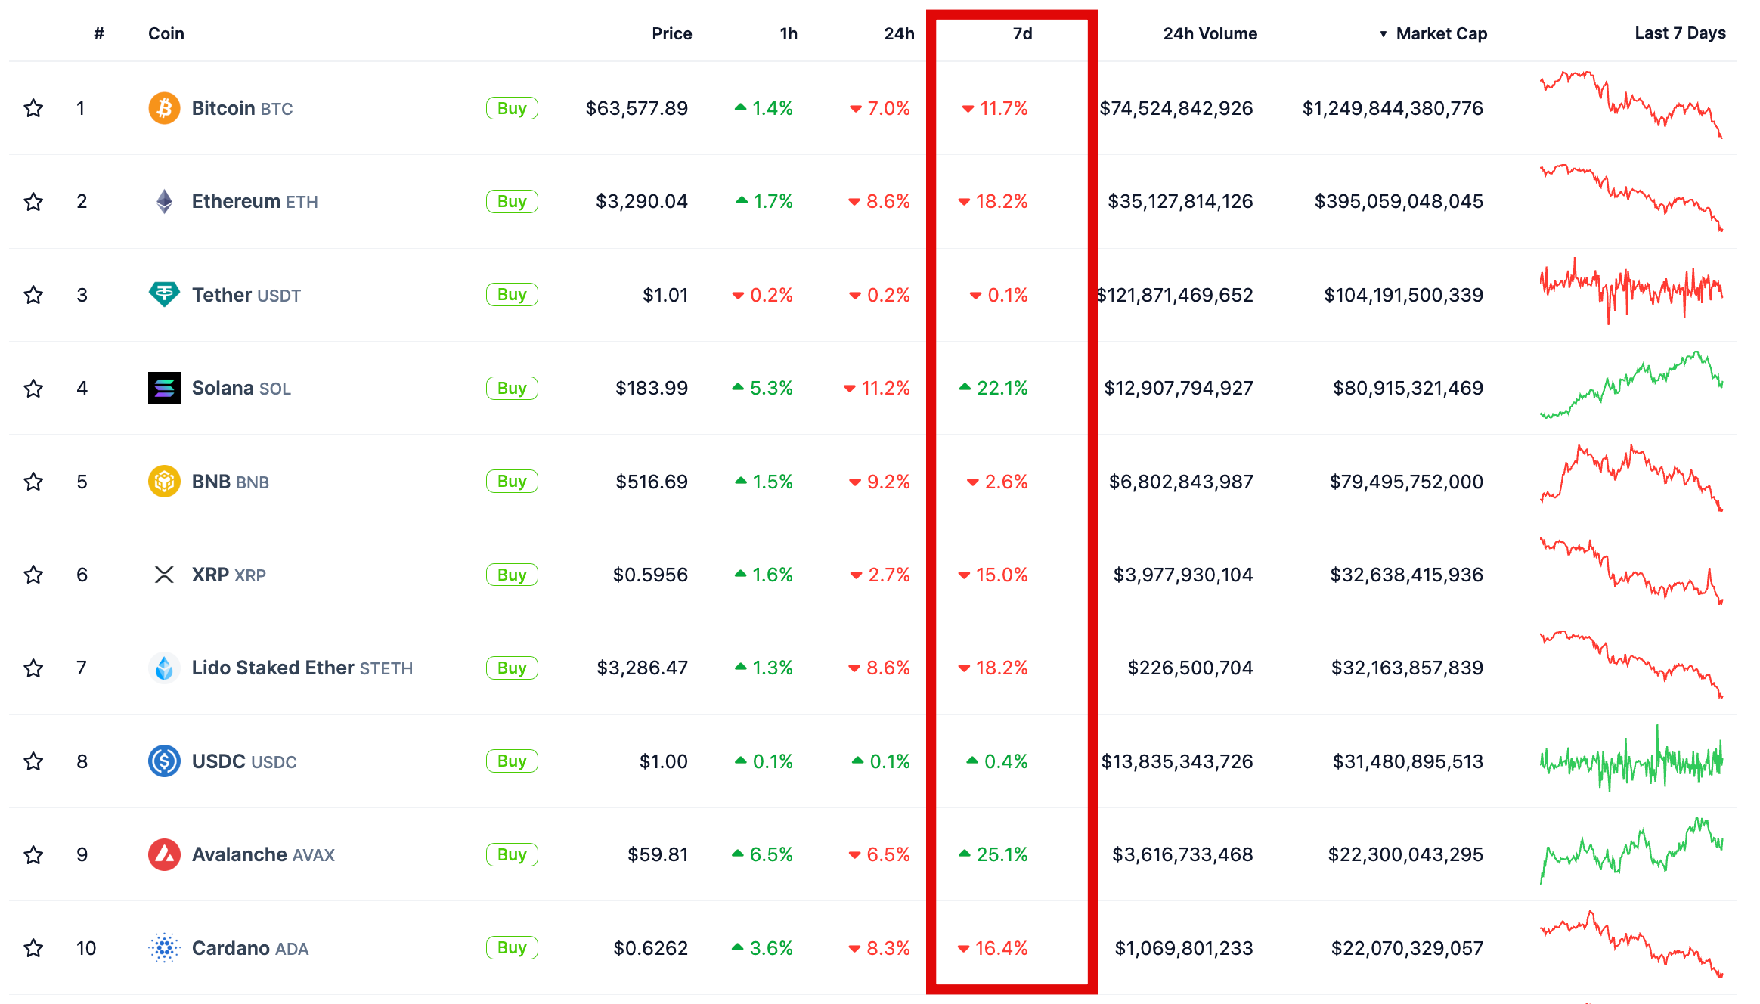This screenshot has height=1004, width=1760.
Task: Click the Avalanche red logo icon
Action: pyautogui.click(x=164, y=854)
